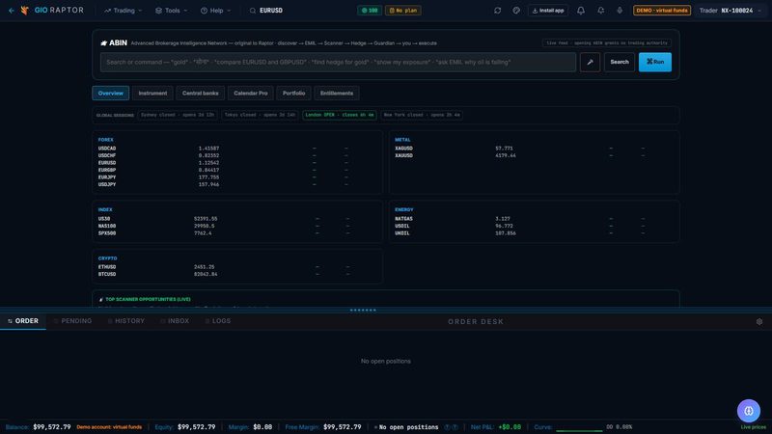Image resolution: width=772 pixels, height=434 pixels.
Task: Click the Curve progress bar in status bar
Action: [579, 429]
